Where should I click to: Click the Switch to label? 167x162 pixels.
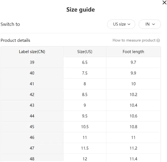[x=10, y=24]
